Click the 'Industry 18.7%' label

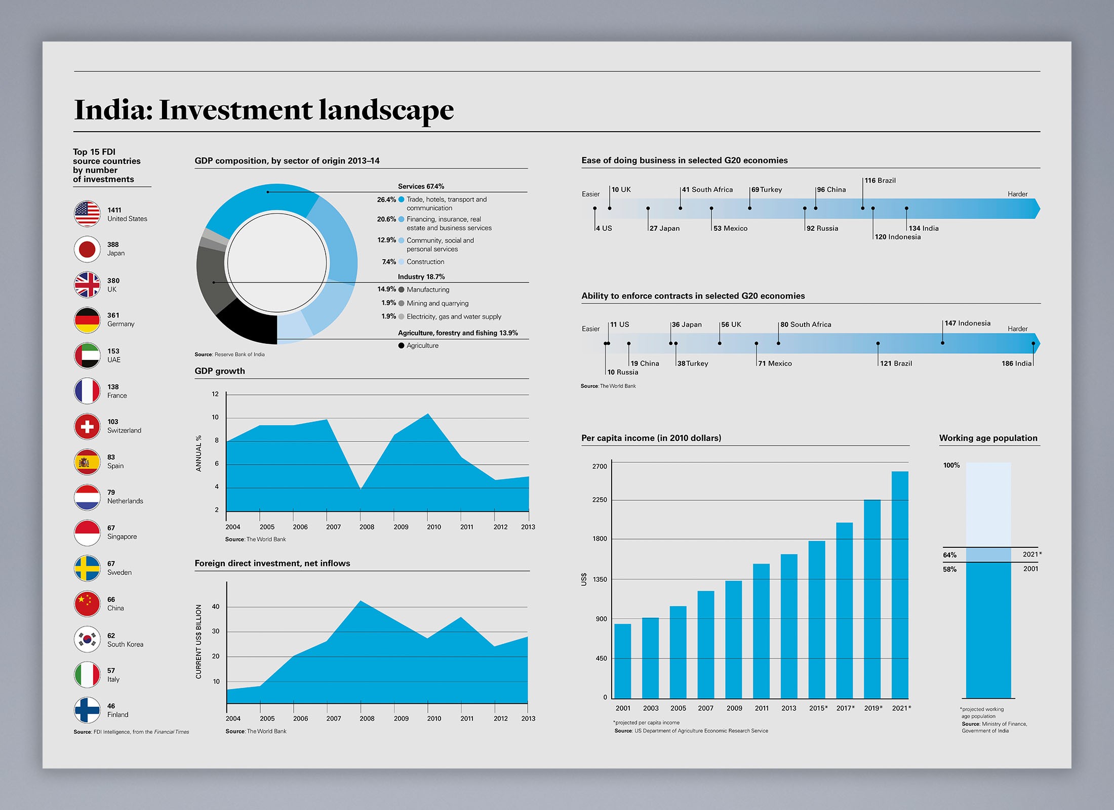pyautogui.click(x=421, y=277)
